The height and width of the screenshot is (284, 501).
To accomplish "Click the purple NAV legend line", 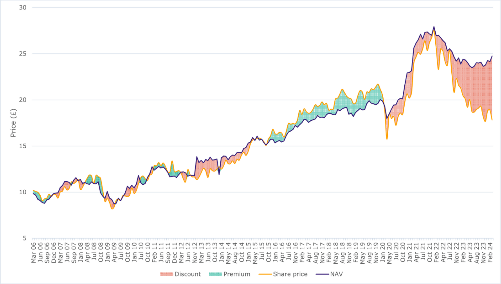I will [x=322, y=274].
